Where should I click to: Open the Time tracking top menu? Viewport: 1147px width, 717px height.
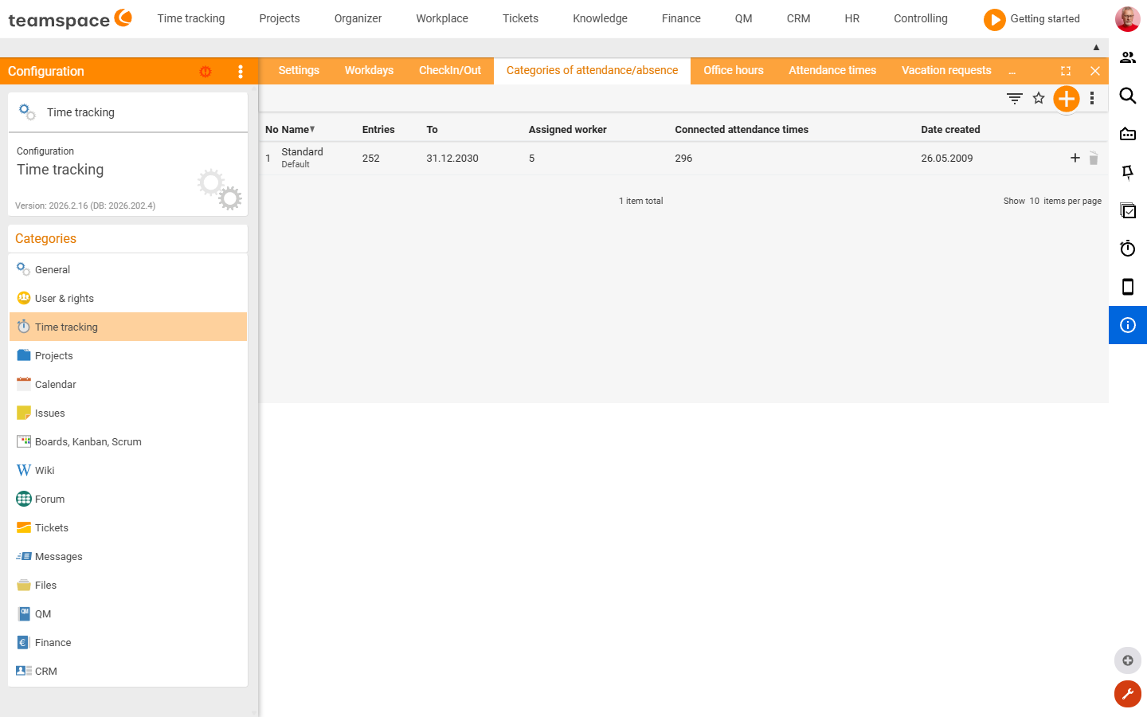click(191, 18)
